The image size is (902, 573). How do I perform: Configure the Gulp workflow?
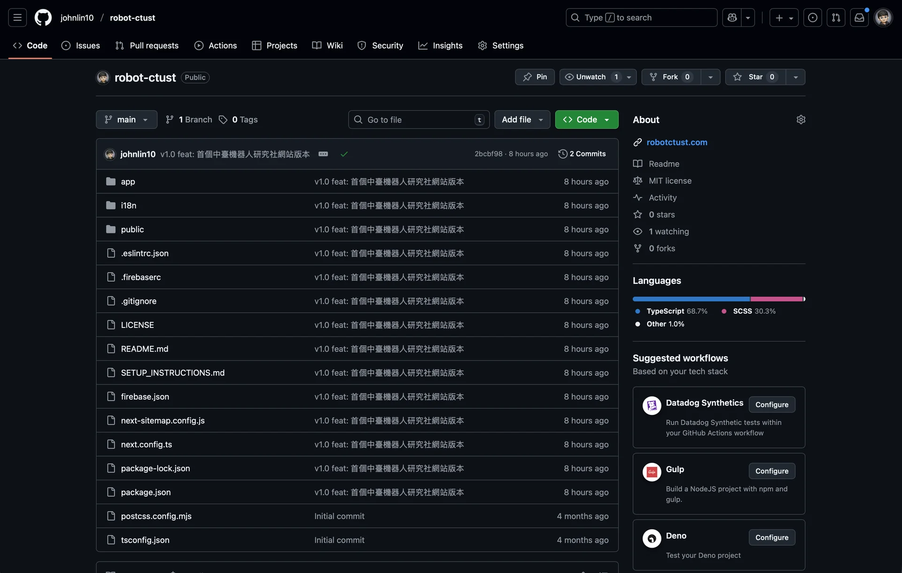point(772,471)
